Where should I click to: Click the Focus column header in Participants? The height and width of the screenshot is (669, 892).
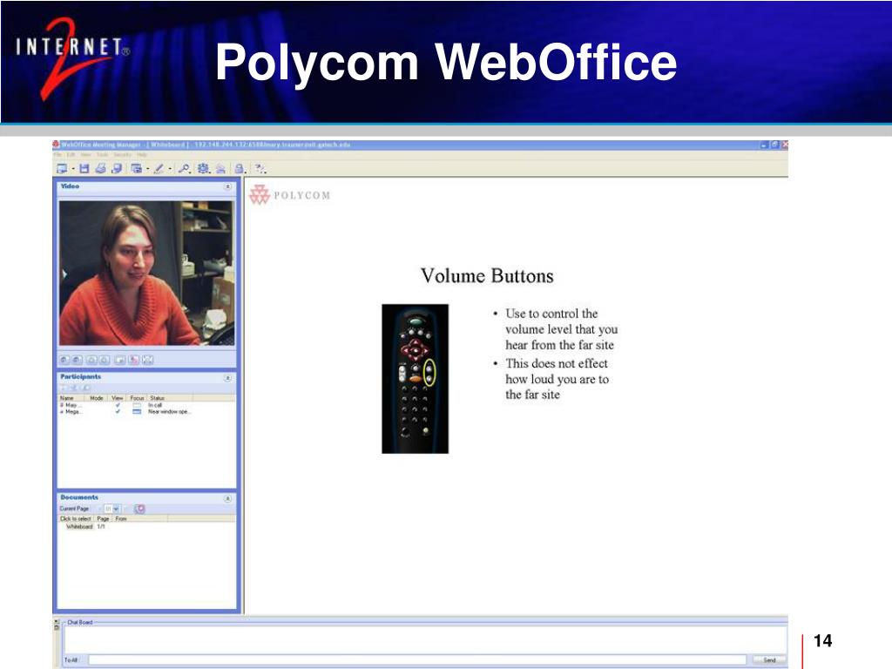tap(137, 397)
